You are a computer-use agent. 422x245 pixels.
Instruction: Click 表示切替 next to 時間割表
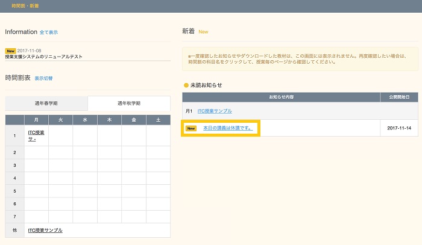click(43, 79)
